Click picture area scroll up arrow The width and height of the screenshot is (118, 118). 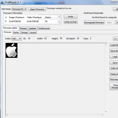[106, 45]
